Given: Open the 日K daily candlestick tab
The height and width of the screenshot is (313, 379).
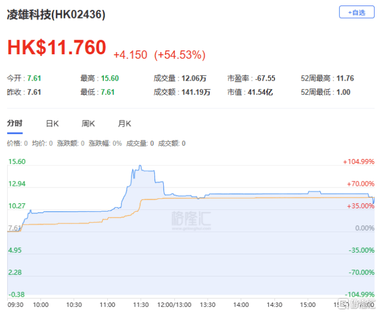Looking at the screenshot, I should point(52,124).
